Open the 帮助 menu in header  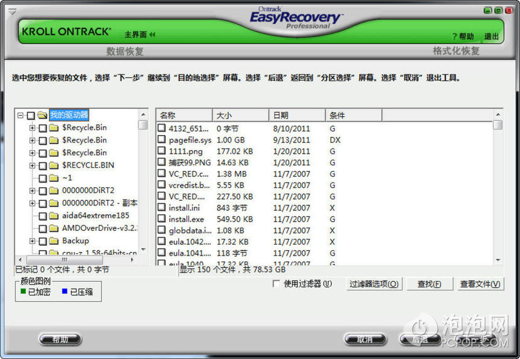coord(463,36)
